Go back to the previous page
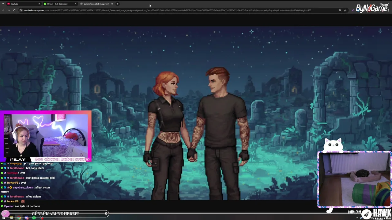The width and height of the screenshot is (392, 220). (3, 10)
